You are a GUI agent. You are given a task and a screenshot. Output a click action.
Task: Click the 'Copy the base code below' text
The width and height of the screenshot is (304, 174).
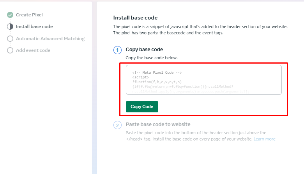tap(152, 58)
